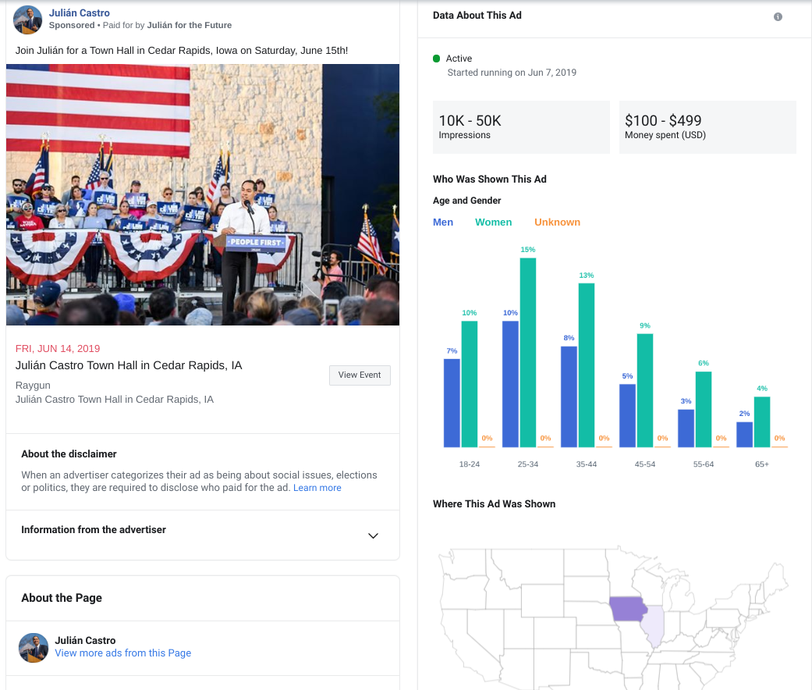Click the Women 65+ bar labeled 4%

pyautogui.click(x=762, y=421)
